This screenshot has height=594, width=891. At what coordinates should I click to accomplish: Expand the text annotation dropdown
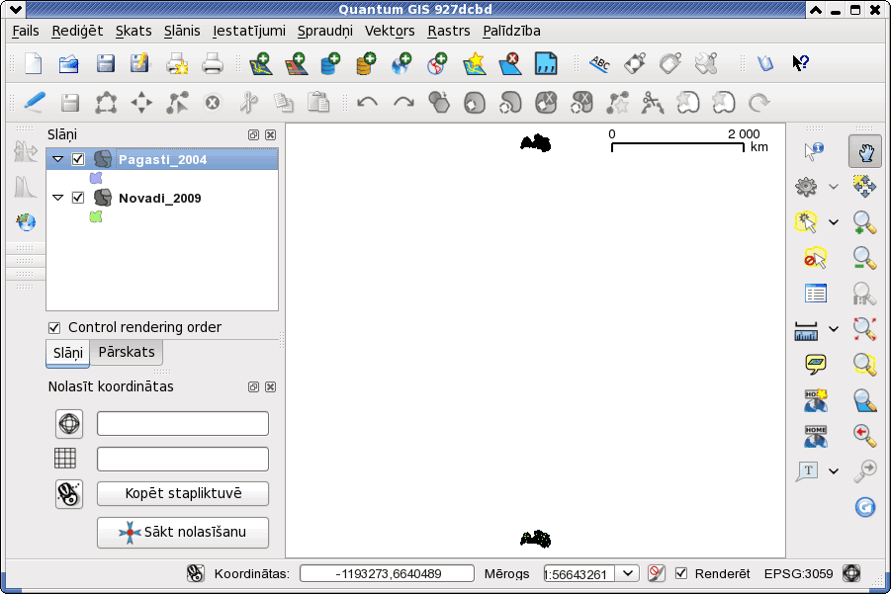[834, 470]
